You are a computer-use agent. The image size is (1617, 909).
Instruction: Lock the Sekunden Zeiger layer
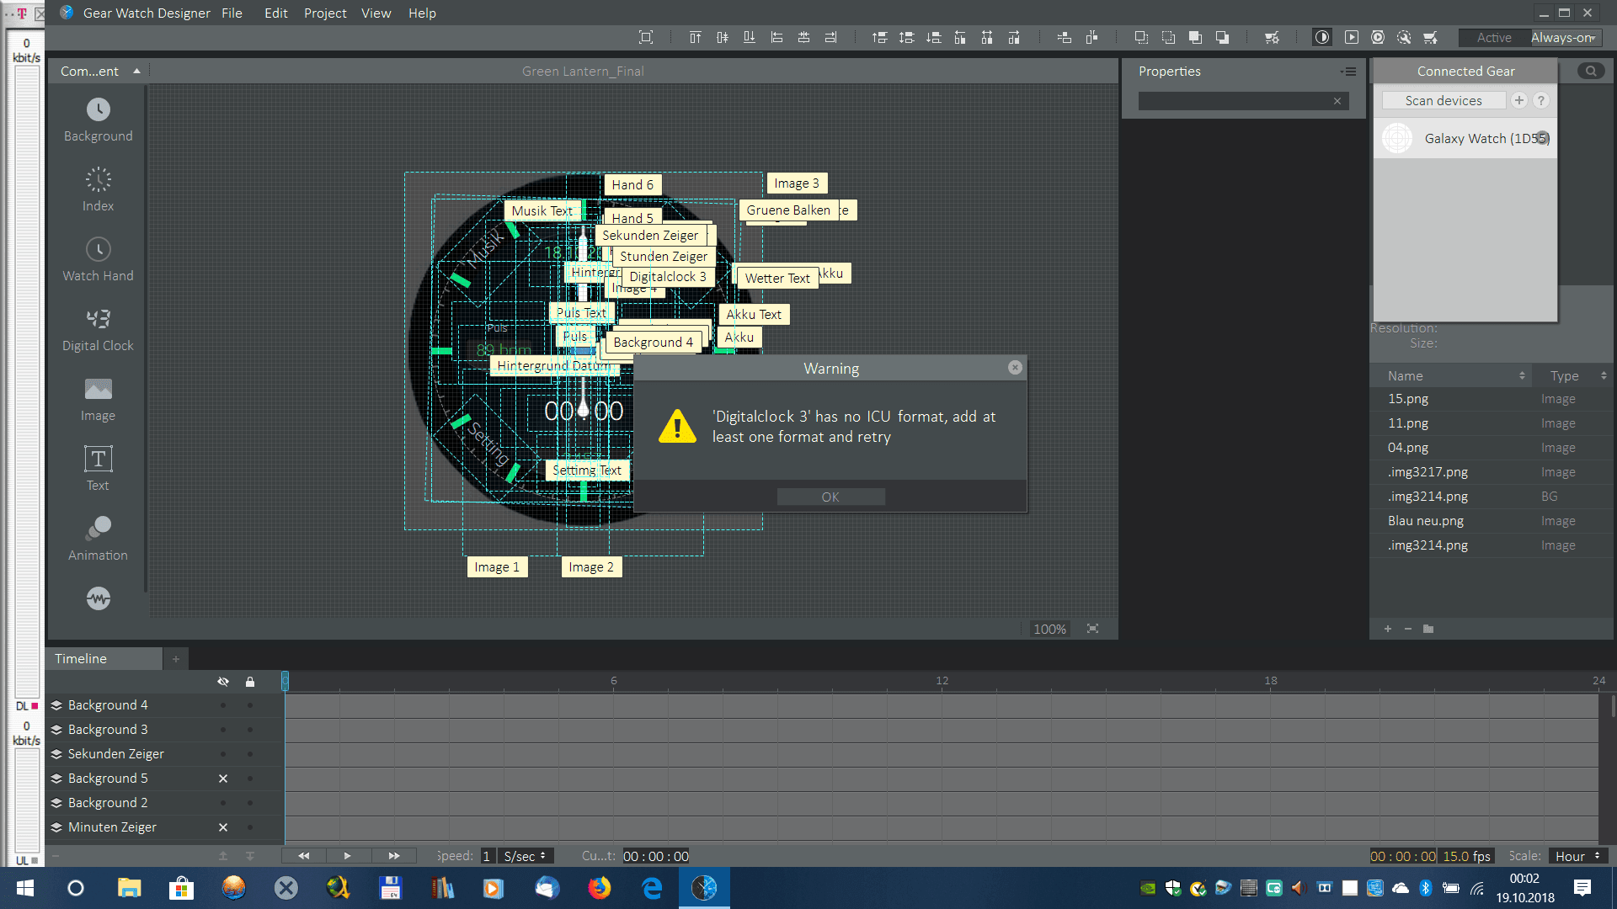click(x=250, y=754)
